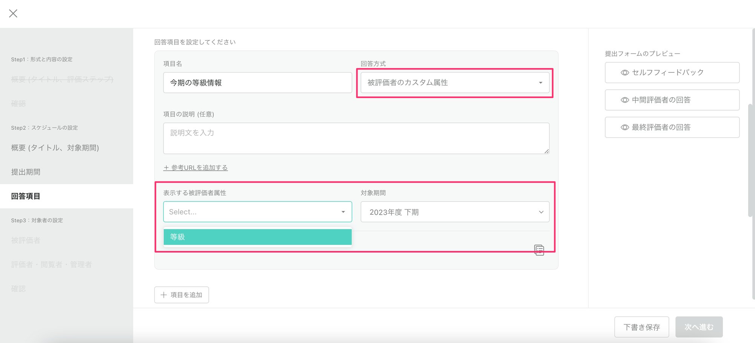The height and width of the screenshot is (343, 755).
Task: Click the eye icon beside 中間評価者の回答
Action: [x=625, y=100]
